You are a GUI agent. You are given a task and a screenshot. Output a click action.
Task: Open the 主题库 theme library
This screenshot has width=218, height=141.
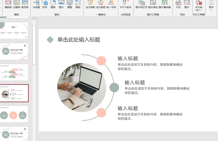pos(17,4)
